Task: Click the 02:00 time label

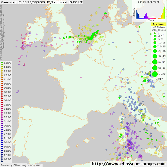Action: point(7,117)
